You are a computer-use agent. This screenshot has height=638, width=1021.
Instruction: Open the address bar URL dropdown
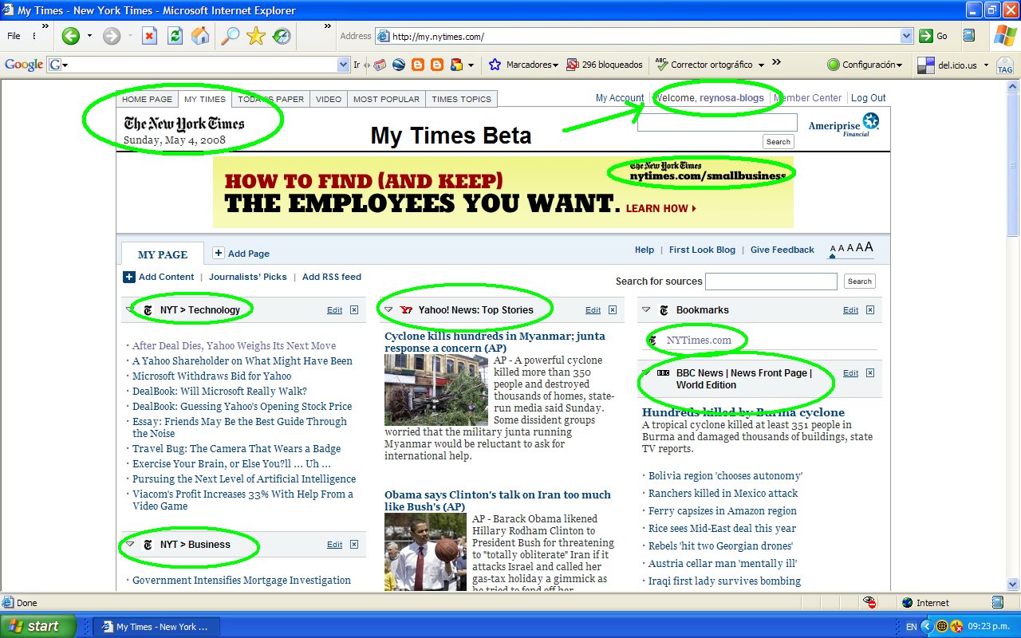(906, 36)
